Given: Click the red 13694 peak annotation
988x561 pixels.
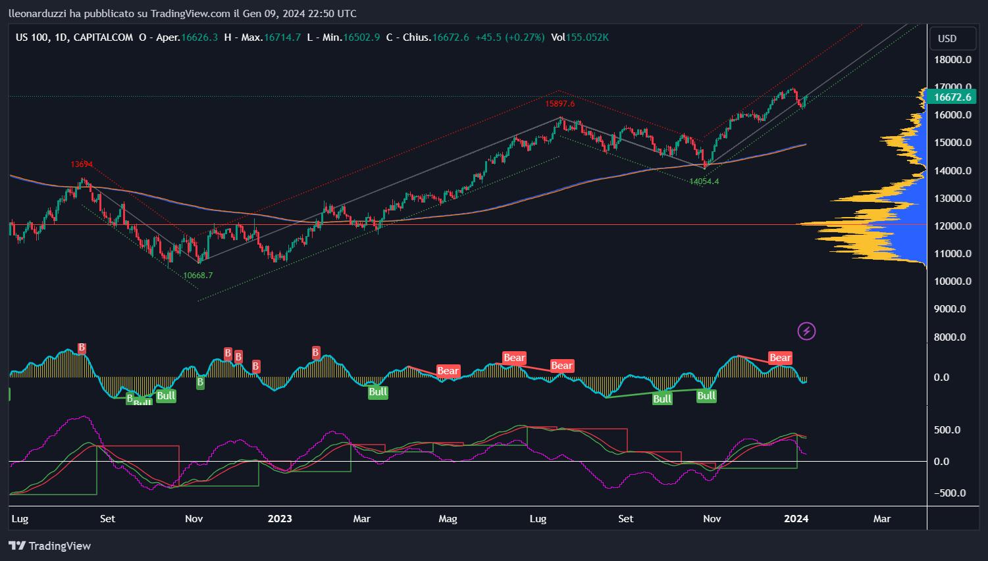Looking at the screenshot, I should click(82, 164).
